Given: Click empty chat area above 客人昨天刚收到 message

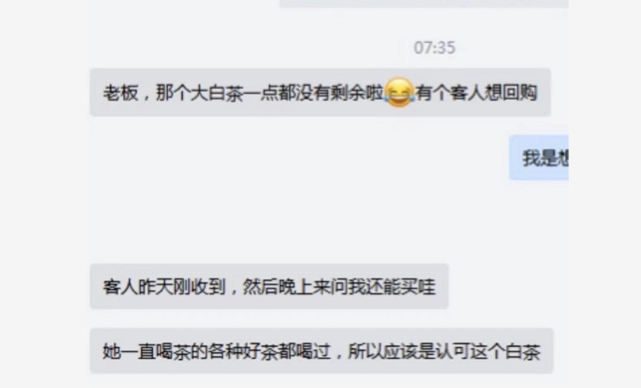Looking at the screenshot, I should coord(286,220).
